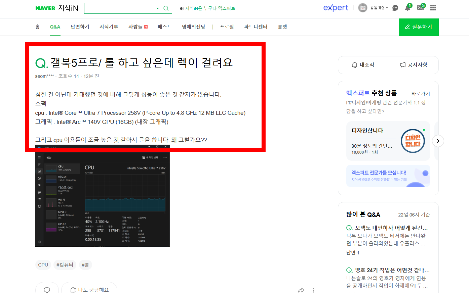Click the 나도 궁금해요 button
The width and height of the screenshot is (469, 293).
pyautogui.click(x=89, y=289)
